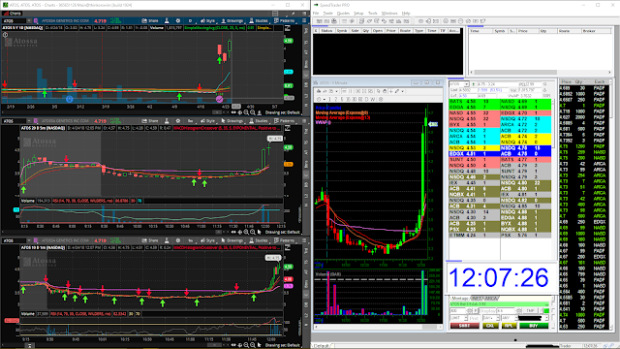Click the right scroll arrow of trades table
620x349 pixels.
tap(609, 73)
